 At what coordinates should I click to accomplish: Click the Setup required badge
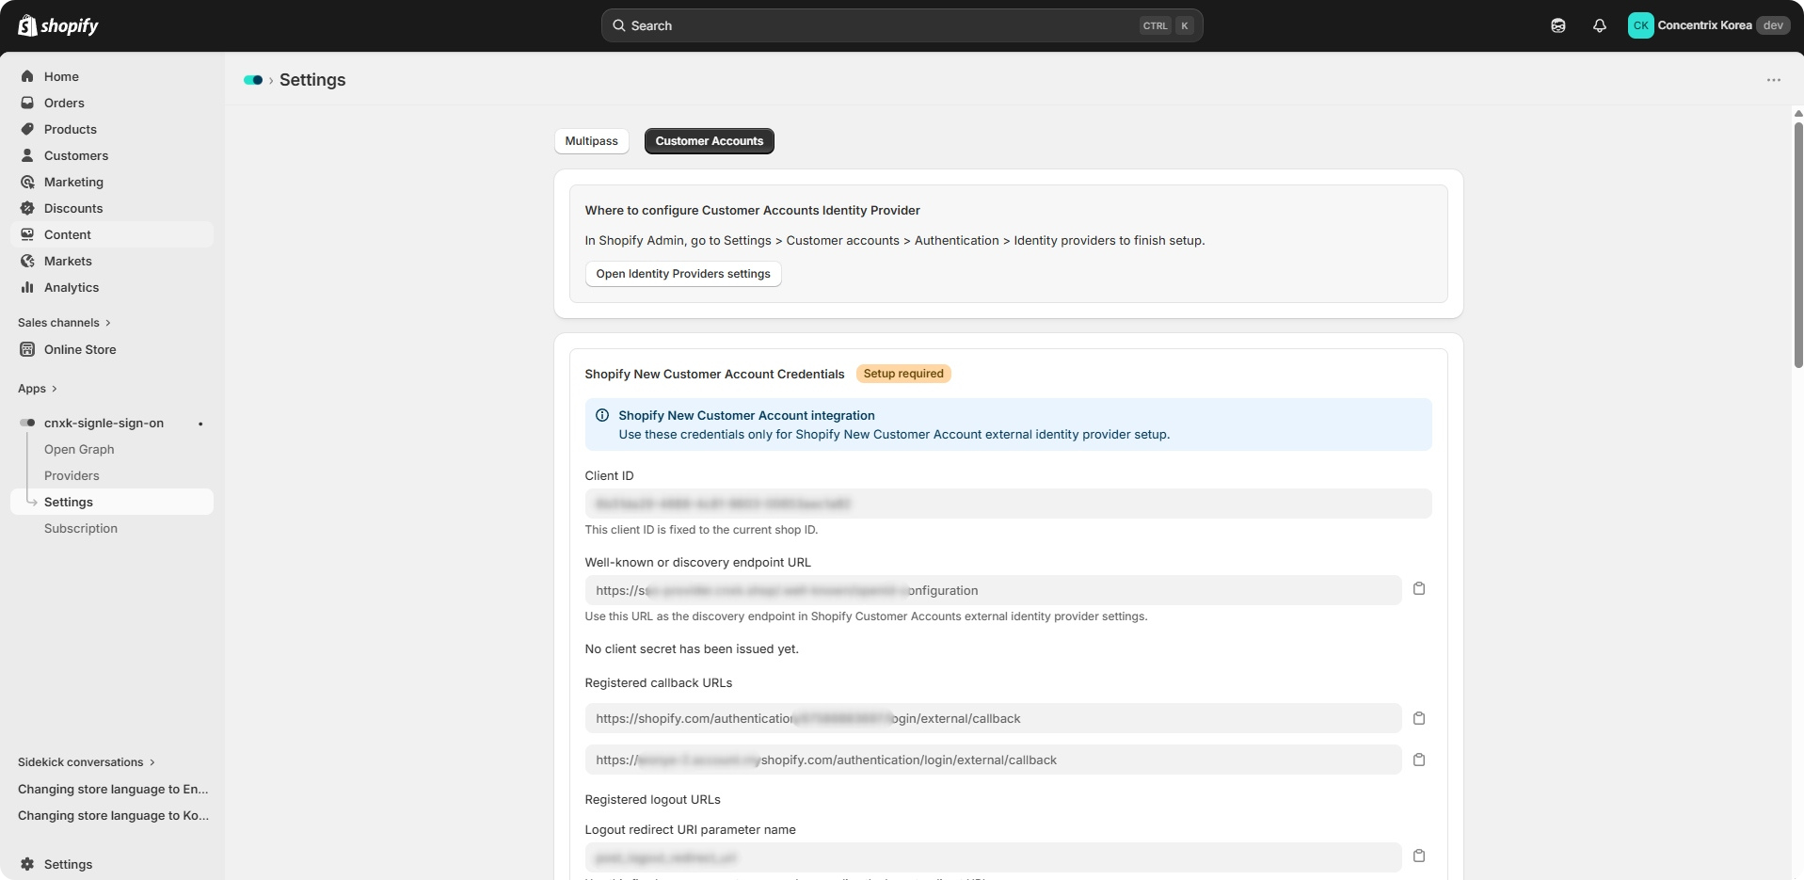click(x=903, y=374)
